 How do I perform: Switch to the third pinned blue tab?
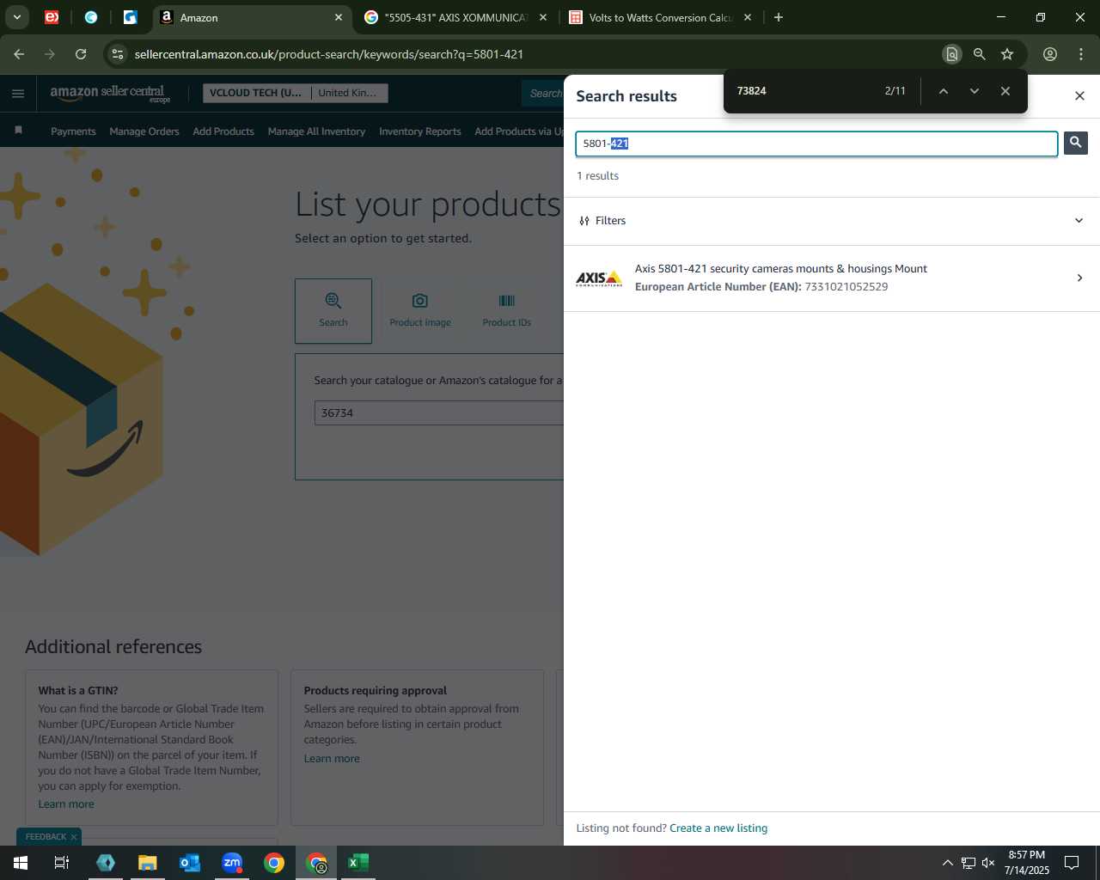pos(131,17)
